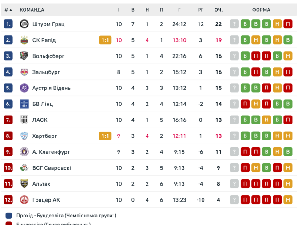The height and width of the screenshot is (225, 302).
Task: Sort standings by ОЧ. points column
Action: (x=218, y=10)
